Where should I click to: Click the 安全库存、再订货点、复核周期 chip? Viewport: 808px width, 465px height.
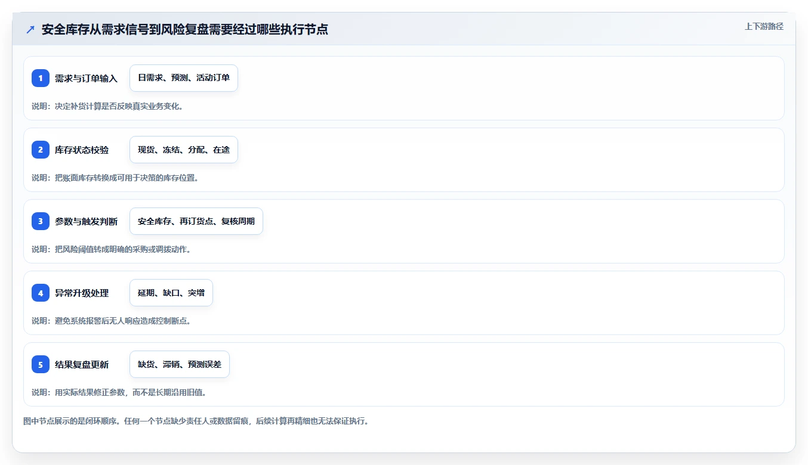point(196,221)
